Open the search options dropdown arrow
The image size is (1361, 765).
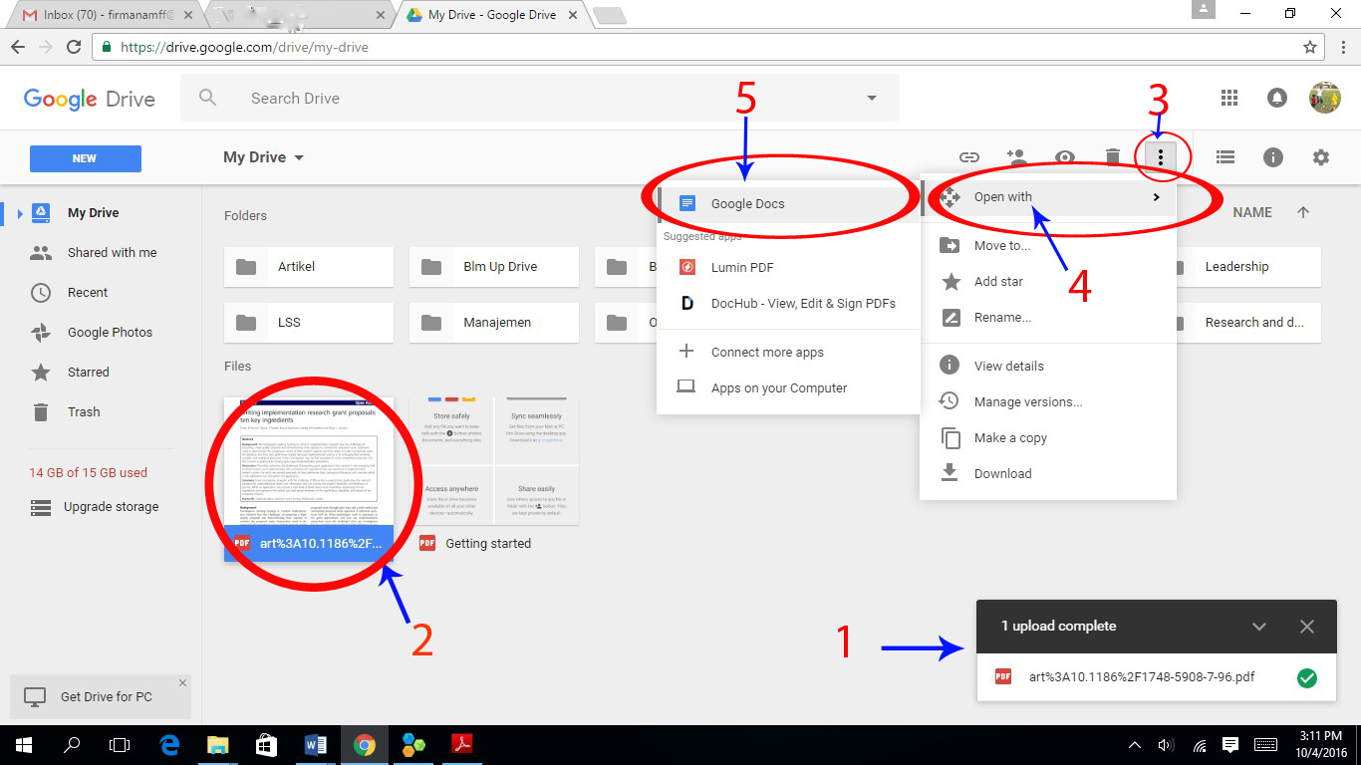pos(872,98)
